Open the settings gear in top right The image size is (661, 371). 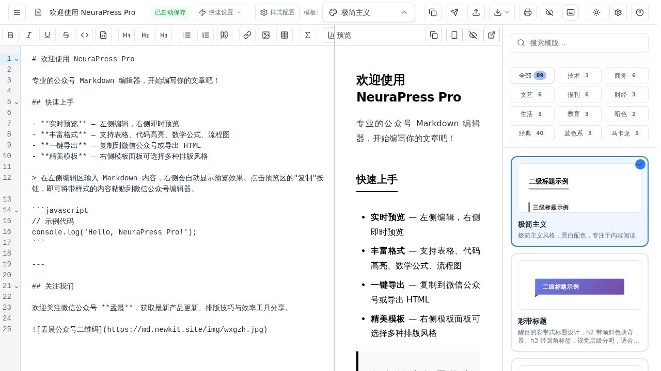click(x=618, y=12)
